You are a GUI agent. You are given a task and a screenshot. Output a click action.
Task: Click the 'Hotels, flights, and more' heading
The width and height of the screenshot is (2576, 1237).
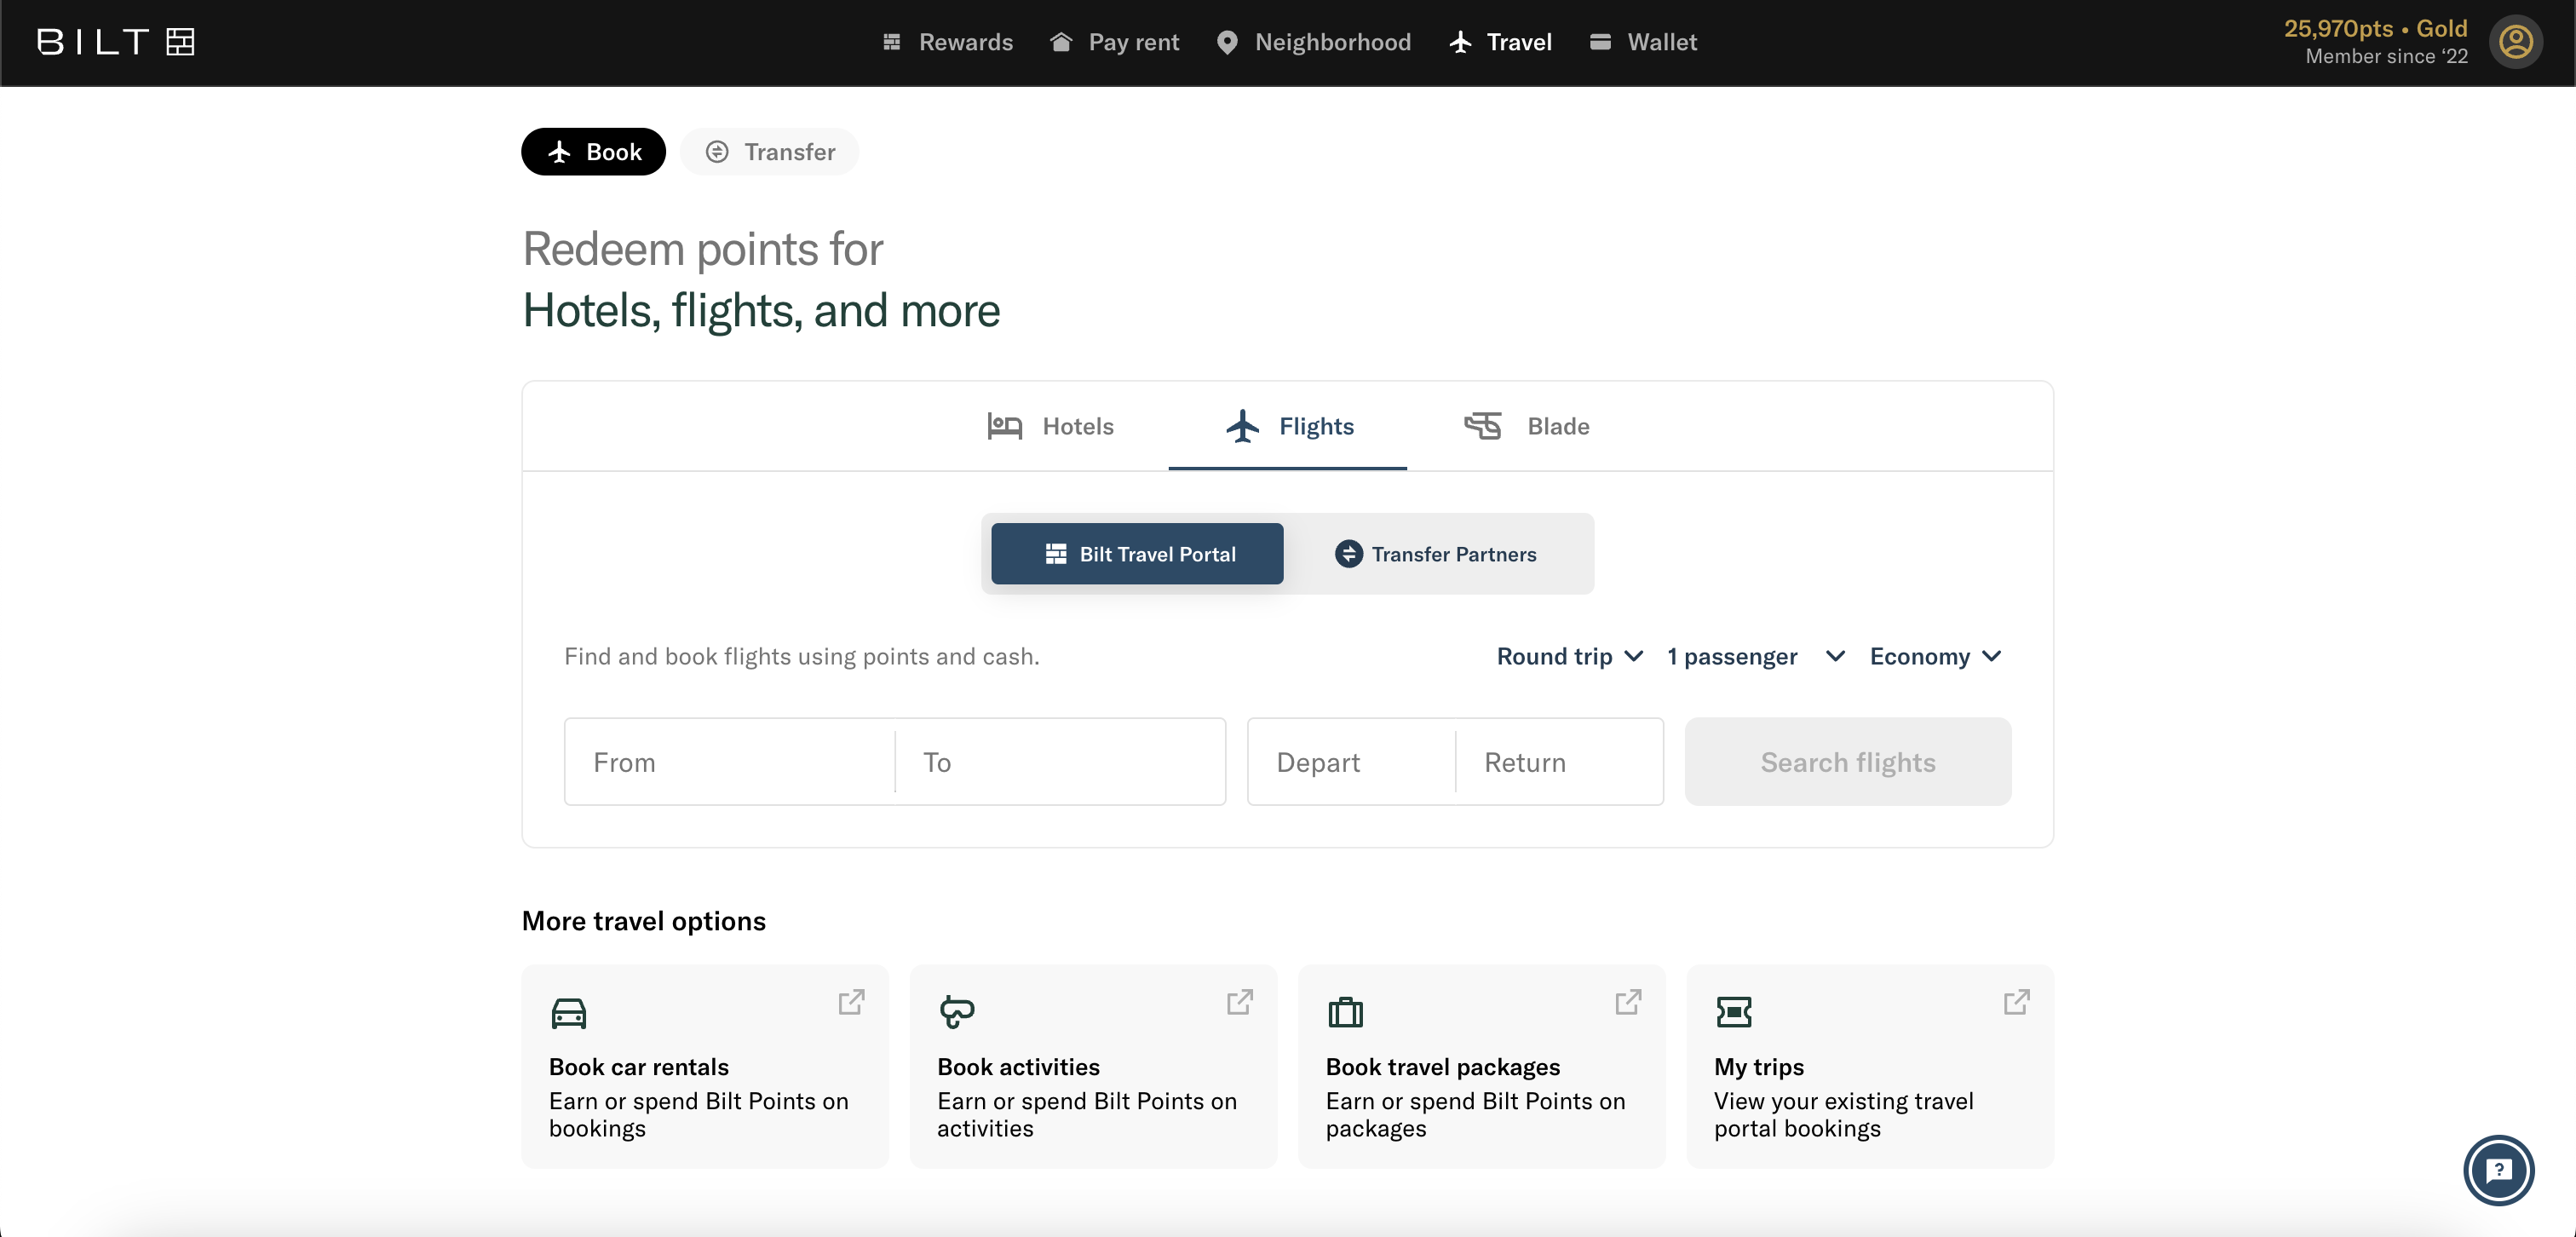tap(761, 311)
